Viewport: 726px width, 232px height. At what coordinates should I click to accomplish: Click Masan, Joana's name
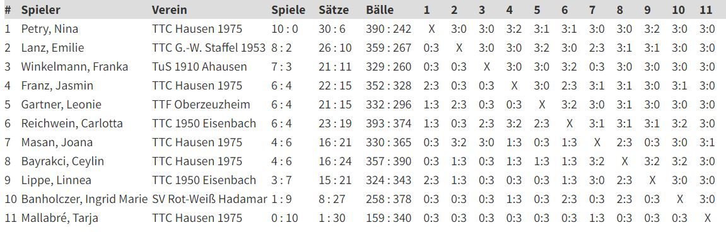pyautogui.click(x=57, y=142)
